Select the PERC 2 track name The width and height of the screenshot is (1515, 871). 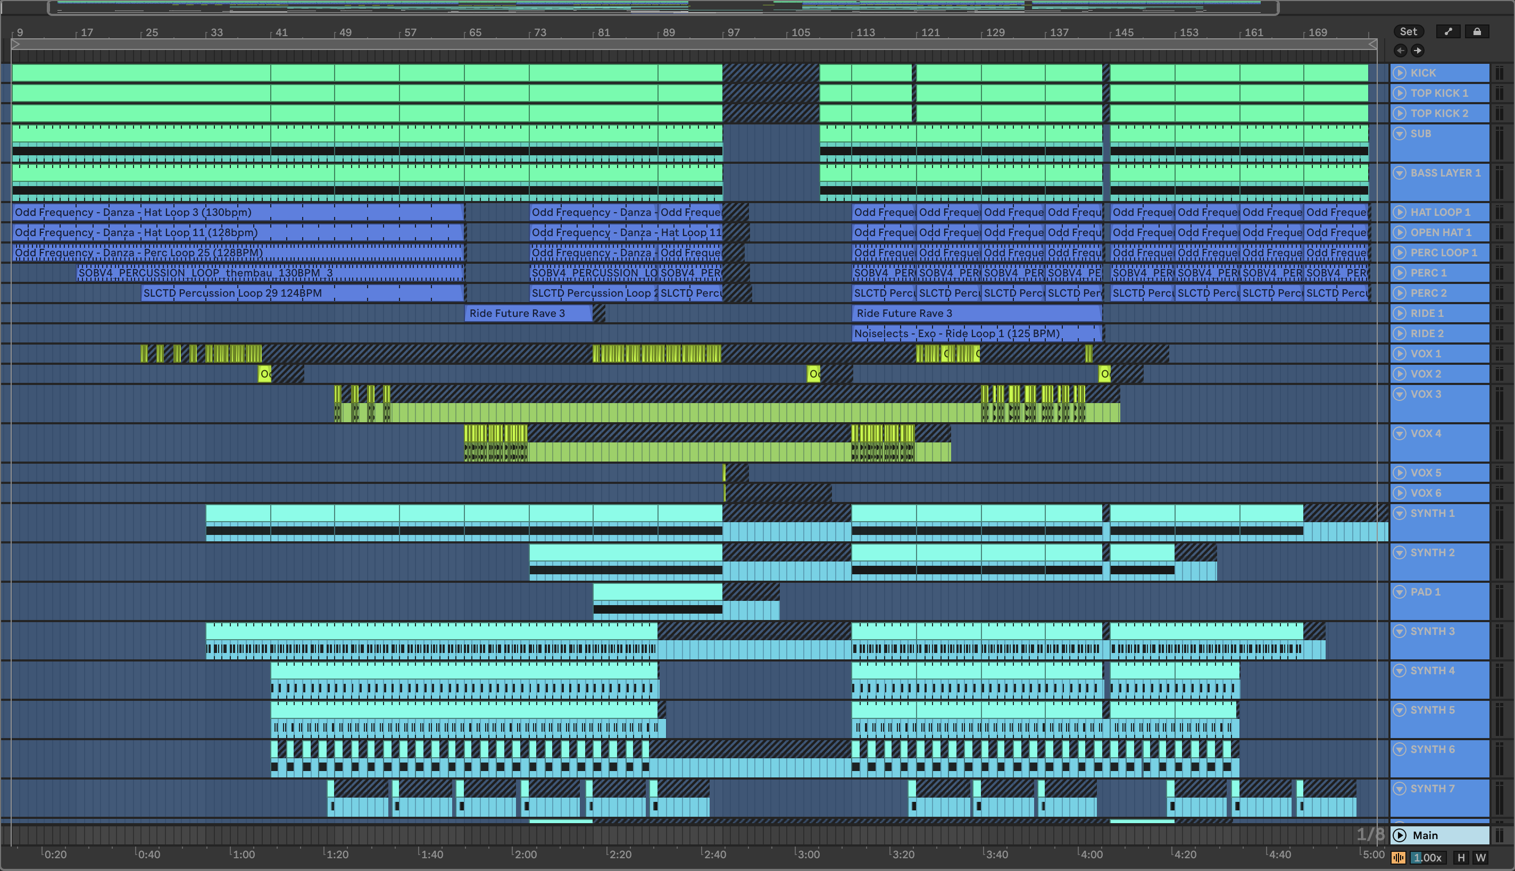click(x=1428, y=293)
